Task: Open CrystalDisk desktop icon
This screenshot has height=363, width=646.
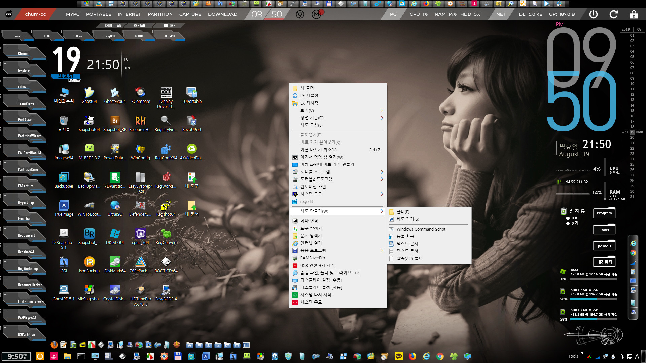Action: click(115, 293)
